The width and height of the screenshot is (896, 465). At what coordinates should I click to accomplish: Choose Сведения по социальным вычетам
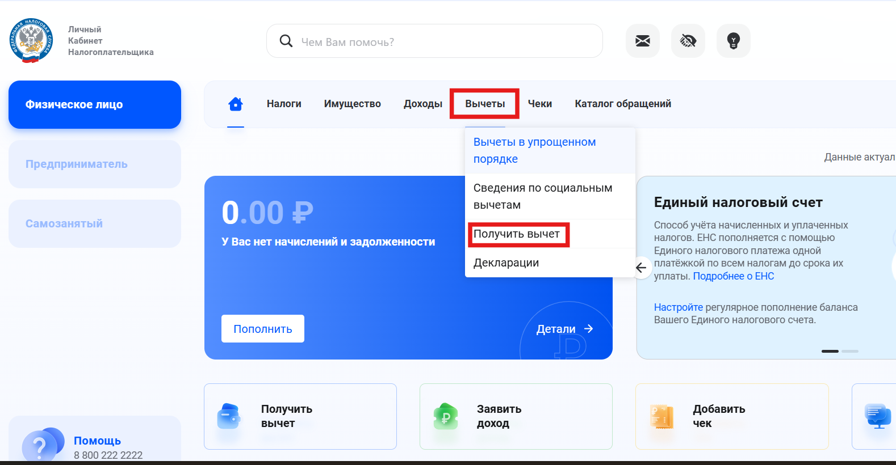[x=550, y=196]
